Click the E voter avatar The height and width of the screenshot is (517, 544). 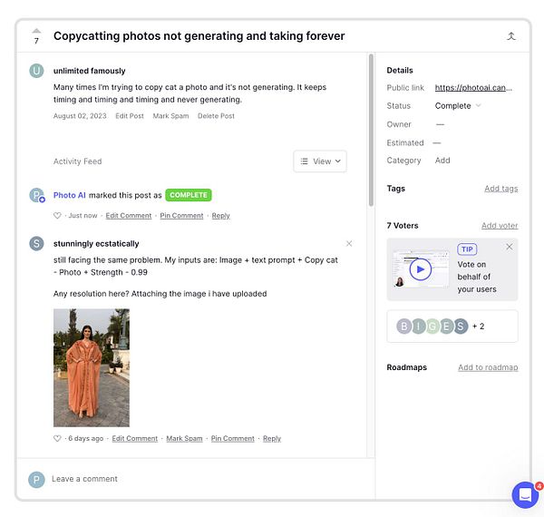(x=446, y=327)
